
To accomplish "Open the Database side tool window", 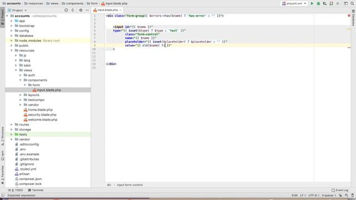I will click(353, 18).
